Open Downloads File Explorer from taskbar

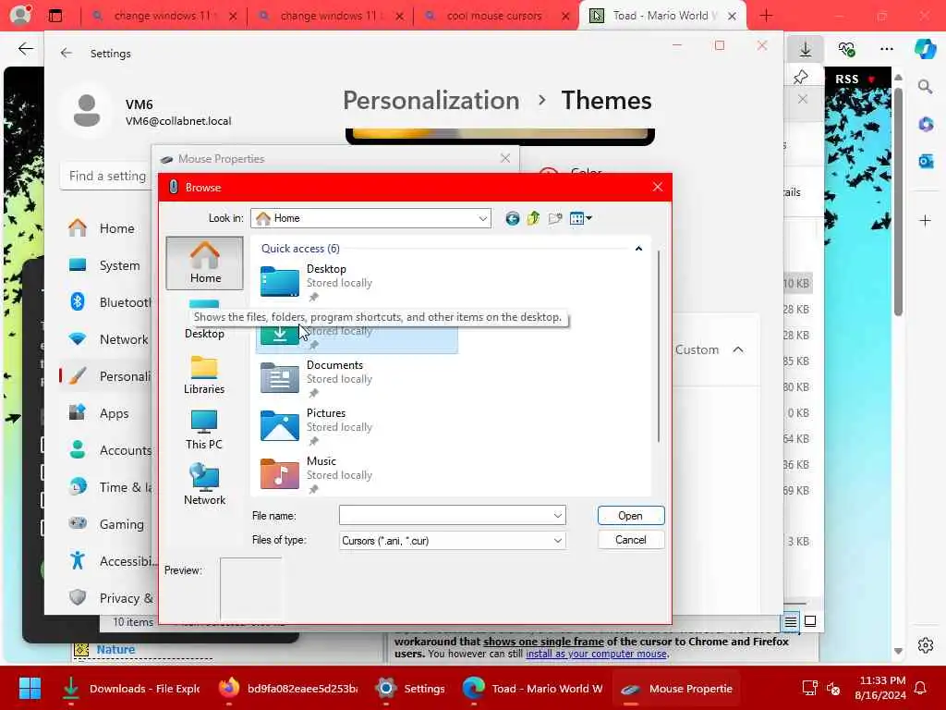[131, 688]
